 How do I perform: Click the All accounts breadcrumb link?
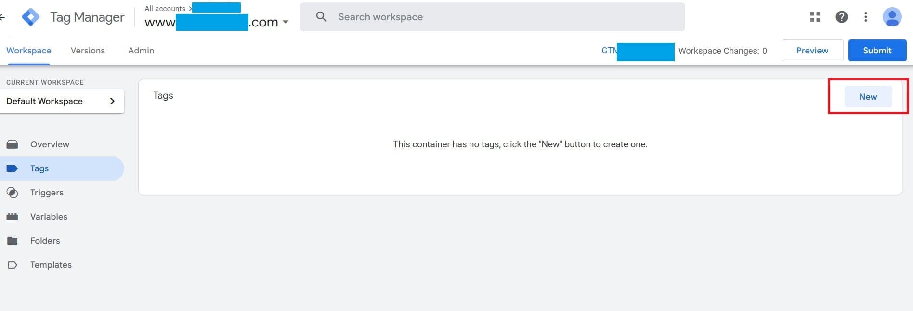165,9
